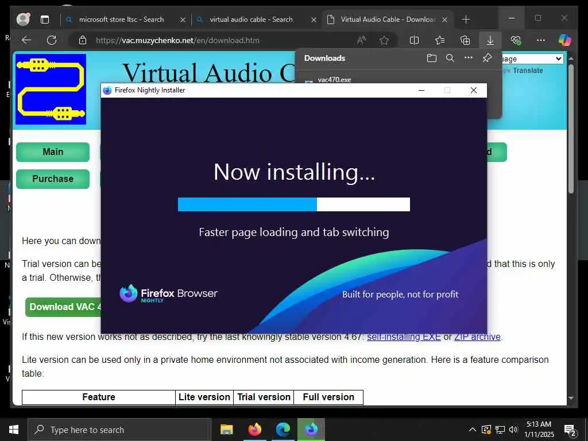Close the virtual audio cable search tab

314,20
